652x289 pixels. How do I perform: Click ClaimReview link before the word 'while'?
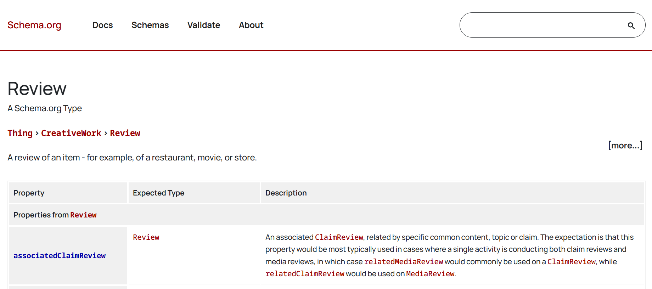pos(571,262)
